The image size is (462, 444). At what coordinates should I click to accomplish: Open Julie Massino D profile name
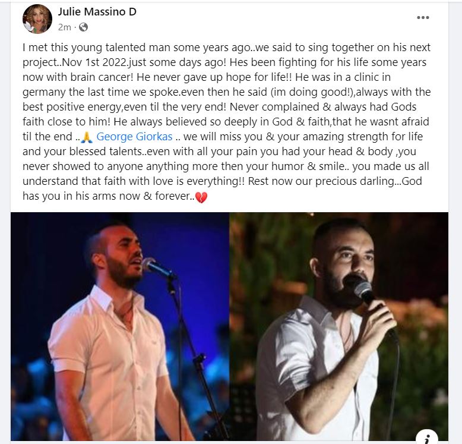[x=97, y=12]
